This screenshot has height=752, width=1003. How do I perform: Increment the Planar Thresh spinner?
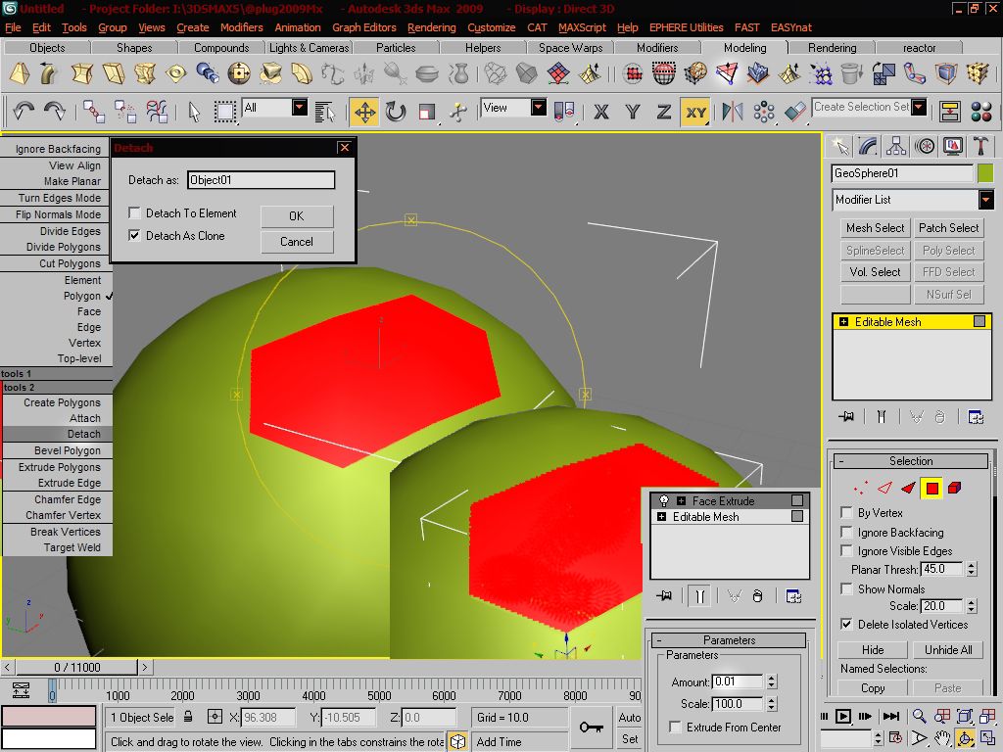click(972, 565)
